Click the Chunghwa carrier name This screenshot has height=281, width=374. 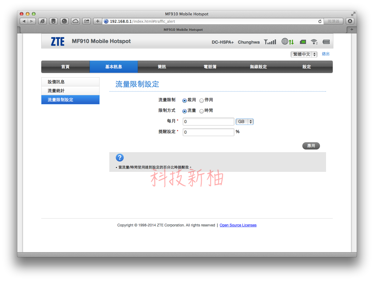click(x=249, y=42)
